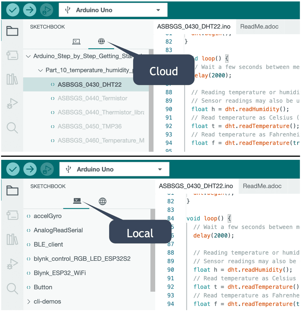303x311 pixels.
Task: Click line number 92 in bottom editor
Action: tap(171, 287)
